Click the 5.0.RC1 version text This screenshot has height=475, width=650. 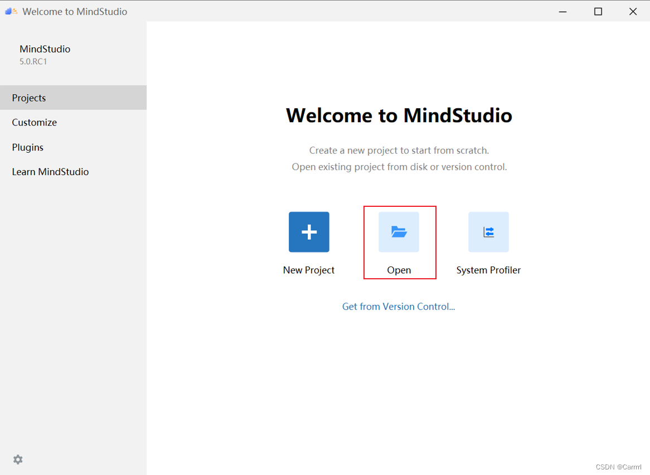(x=33, y=61)
